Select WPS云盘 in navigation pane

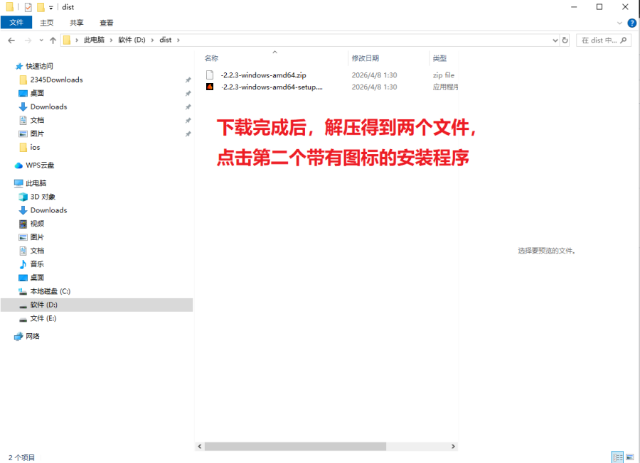[40, 165]
